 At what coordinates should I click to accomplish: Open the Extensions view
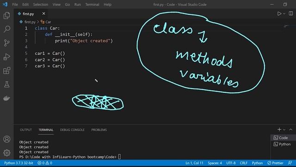(x=7, y=71)
